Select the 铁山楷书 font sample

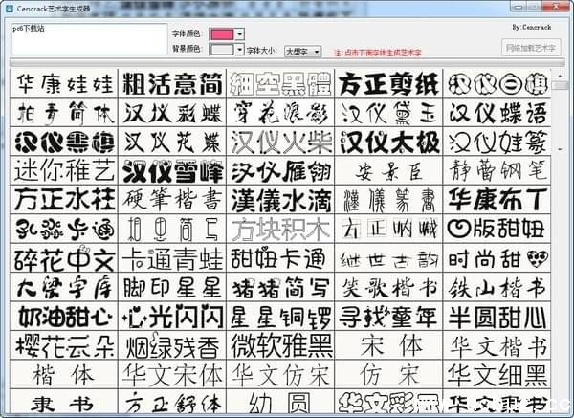(x=497, y=287)
